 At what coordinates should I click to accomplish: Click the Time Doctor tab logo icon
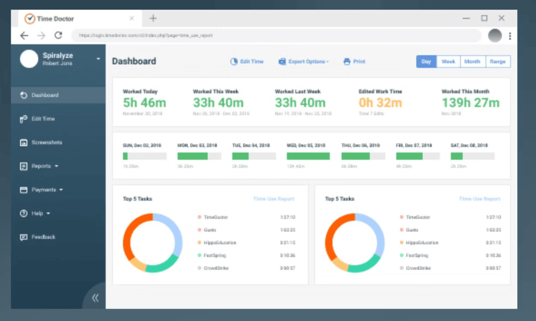click(x=29, y=18)
